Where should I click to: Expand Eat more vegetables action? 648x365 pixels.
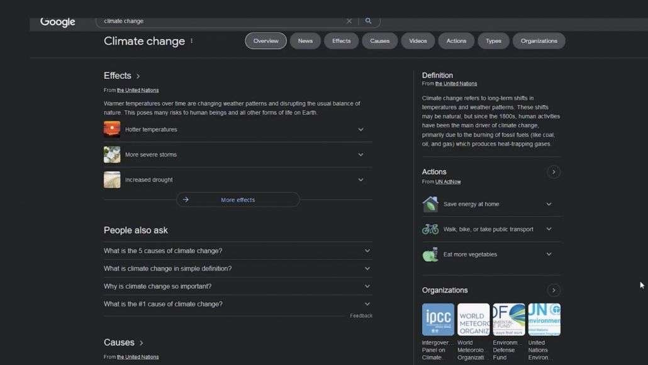pyautogui.click(x=491, y=254)
